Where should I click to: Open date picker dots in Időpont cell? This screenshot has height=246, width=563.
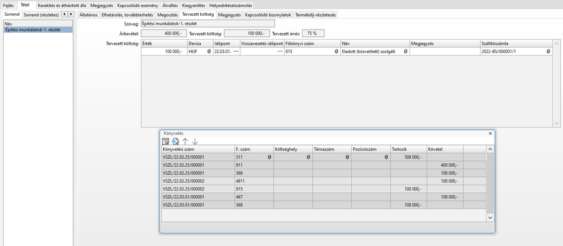[236, 52]
